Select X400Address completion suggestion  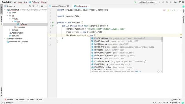pos(126,44)
